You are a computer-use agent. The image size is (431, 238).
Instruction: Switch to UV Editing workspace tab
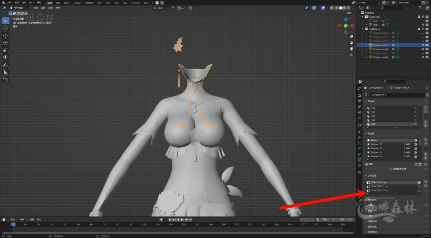76,3
